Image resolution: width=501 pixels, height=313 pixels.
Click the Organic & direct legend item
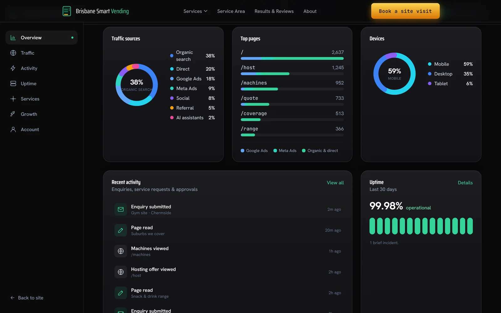tap(320, 151)
